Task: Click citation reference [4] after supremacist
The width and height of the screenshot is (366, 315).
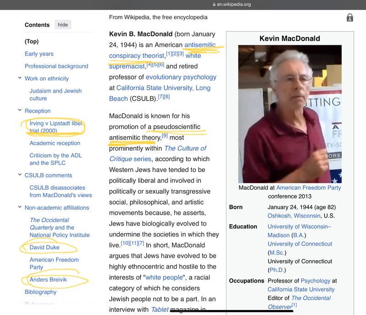Action: 150,64
